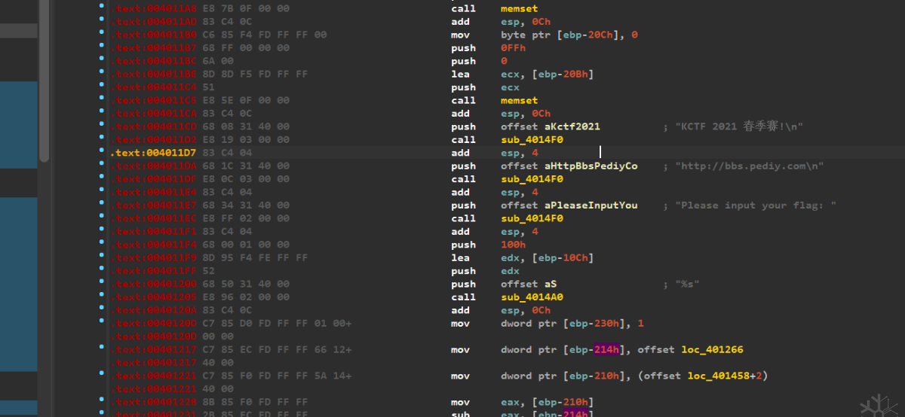The height and width of the screenshot is (417, 905).
Task: Click opcode bytes 8D 95 F4 FE FF FF
Action: tap(254, 257)
